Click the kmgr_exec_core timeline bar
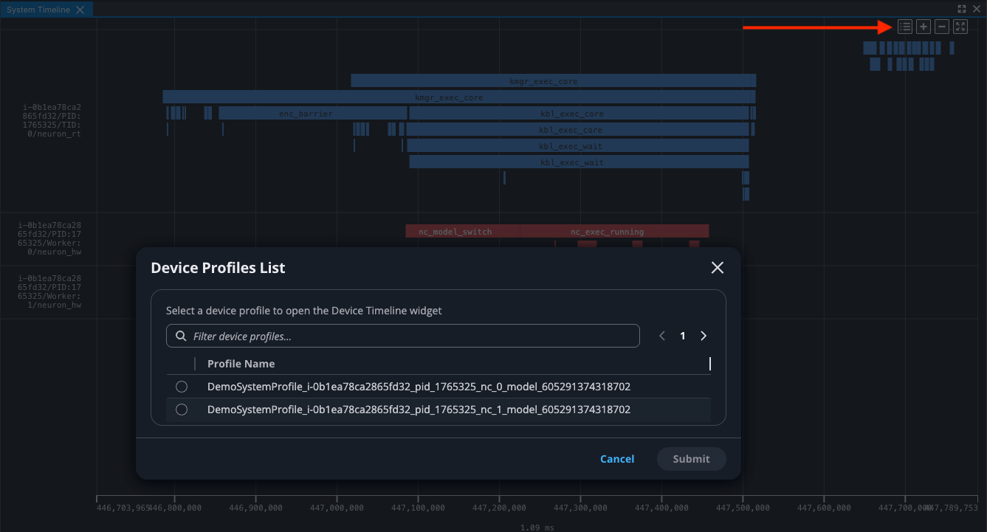The image size is (987, 532). (543, 80)
